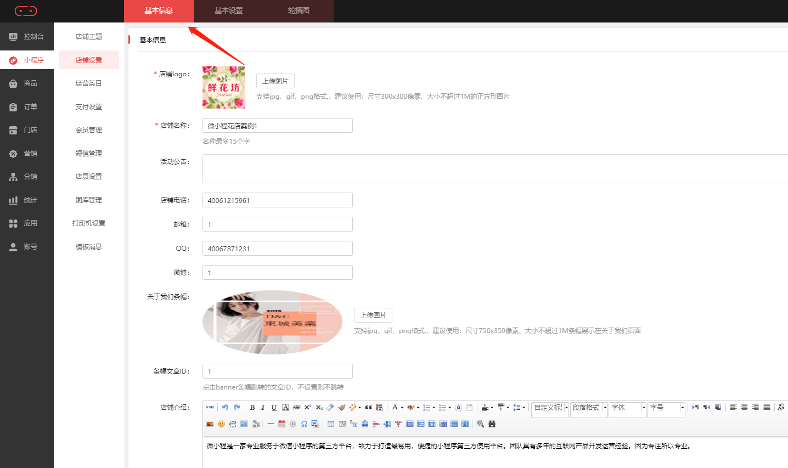Select the 关于我们条幅 banner thumbnail
The width and height of the screenshot is (788, 468).
(x=273, y=322)
